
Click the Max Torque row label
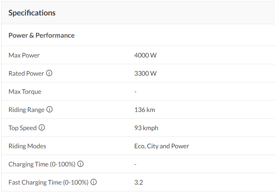coord(25,91)
